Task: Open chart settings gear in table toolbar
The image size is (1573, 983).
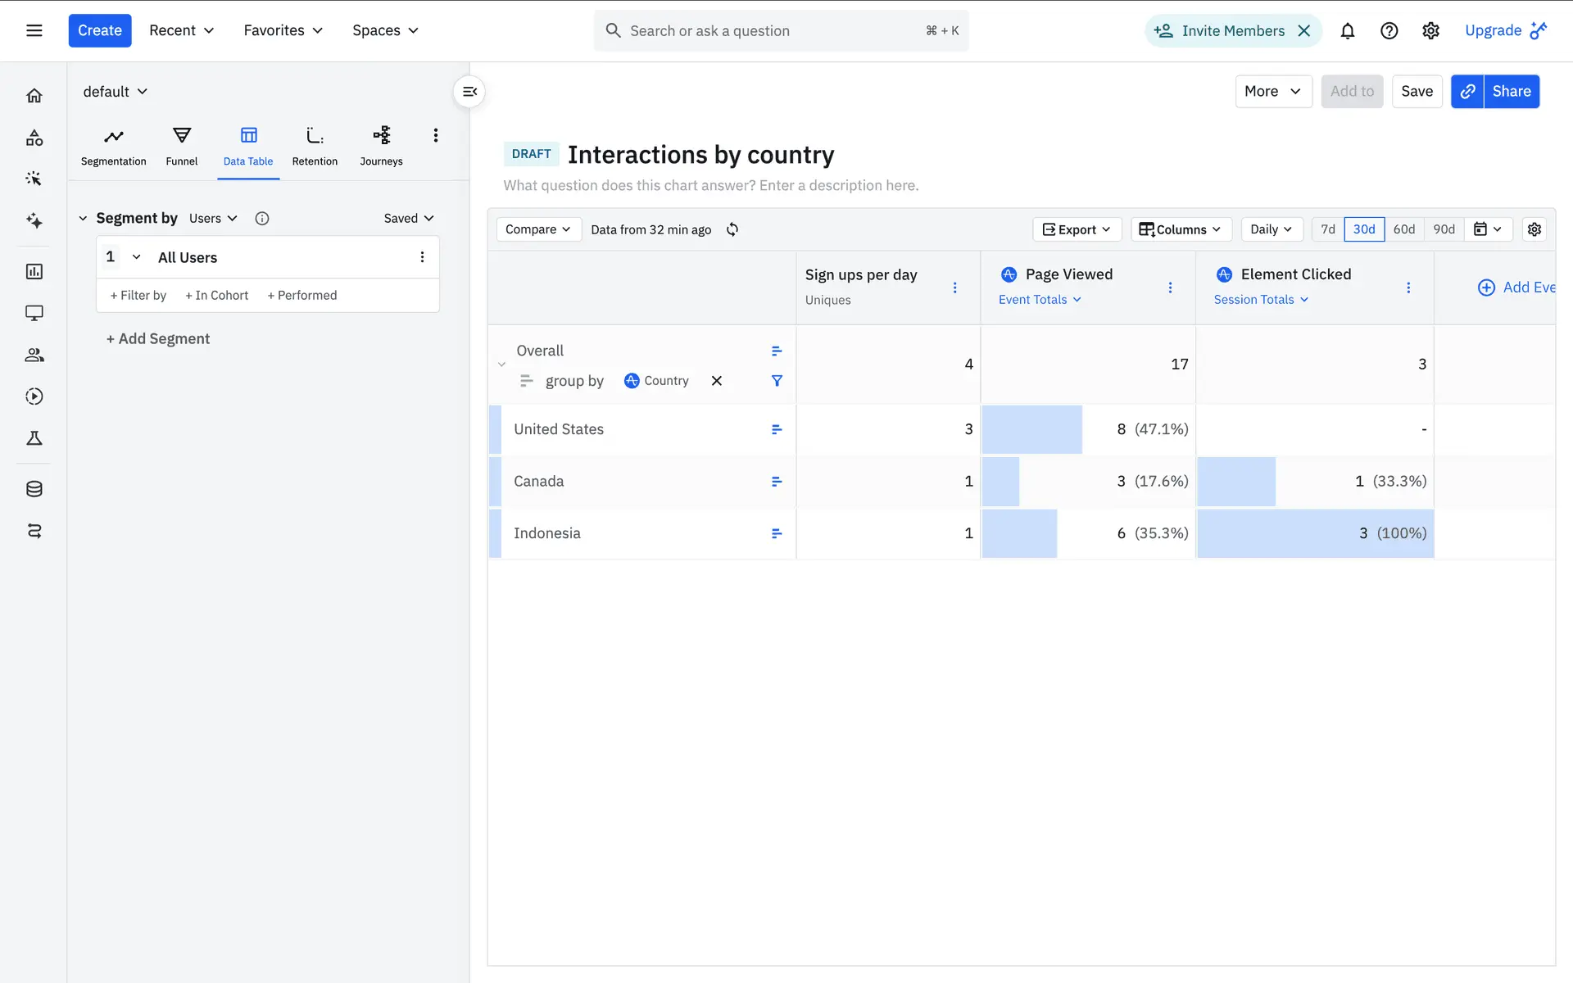Action: (x=1534, y=229)
